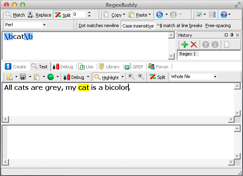Pin the History panel

click(232, 35)
